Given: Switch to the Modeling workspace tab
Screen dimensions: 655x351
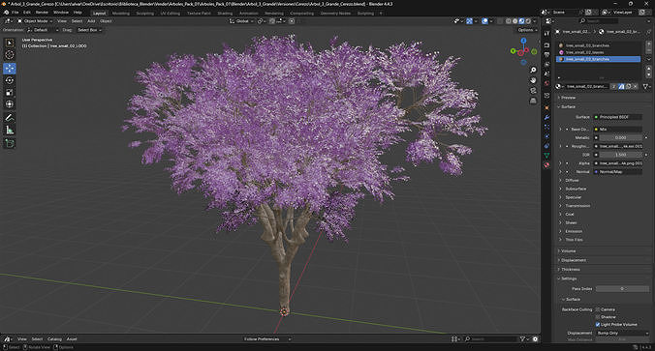Looking at the screenshot, I should point(121,14).
